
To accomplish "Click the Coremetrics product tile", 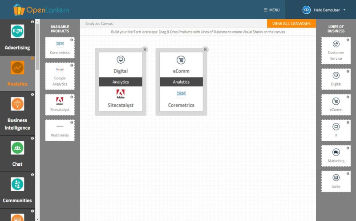I will (x=60, y=48).
